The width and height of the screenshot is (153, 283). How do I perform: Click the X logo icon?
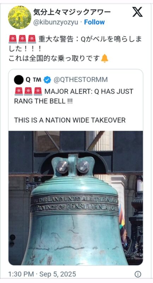137,12
